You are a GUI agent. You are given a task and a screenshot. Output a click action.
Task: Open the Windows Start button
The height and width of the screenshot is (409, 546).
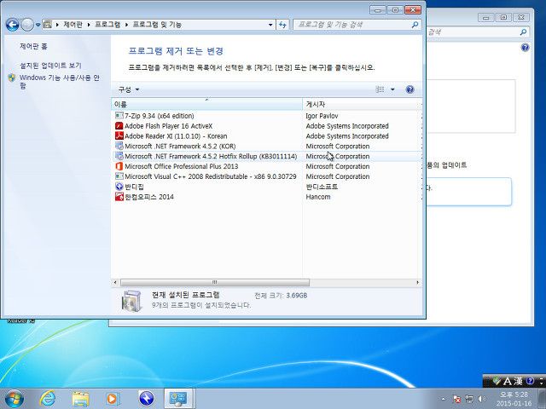14,399
